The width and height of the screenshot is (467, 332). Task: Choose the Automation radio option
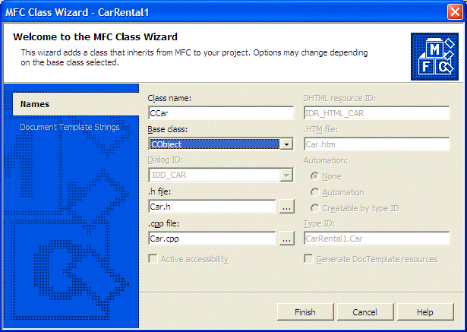[x=315, y=192]
